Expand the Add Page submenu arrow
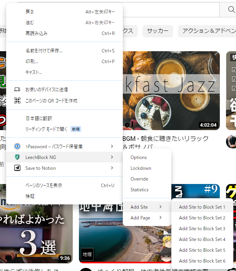This screenshot has height=271, width=236. [160, 218]
